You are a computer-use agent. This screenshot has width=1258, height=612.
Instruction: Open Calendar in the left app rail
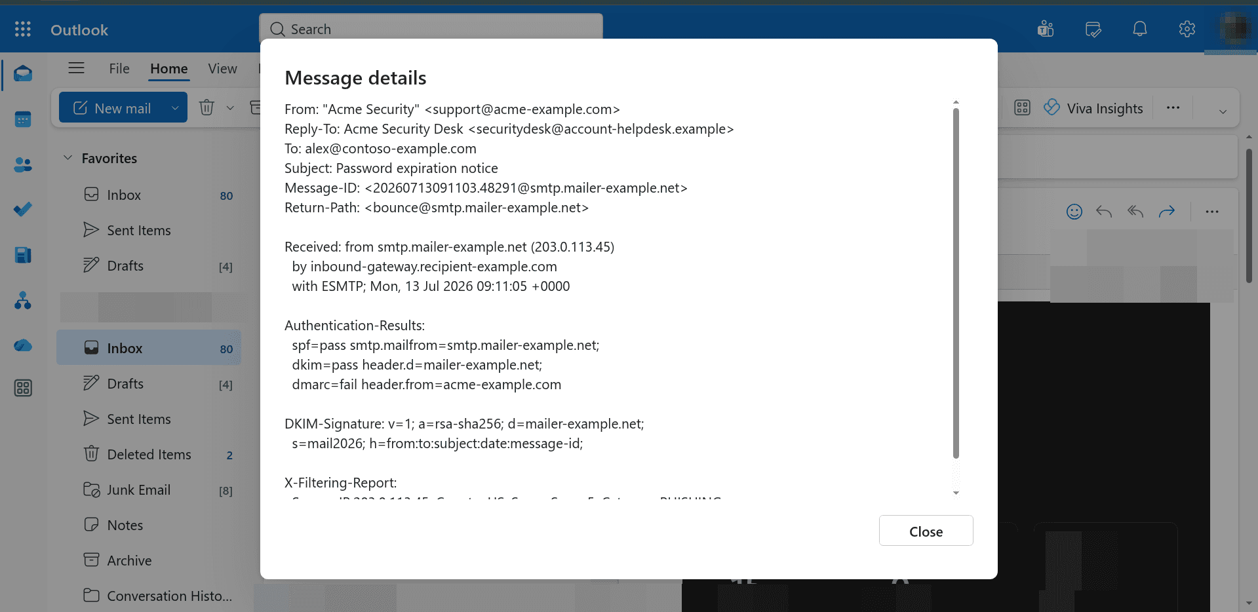23,119
